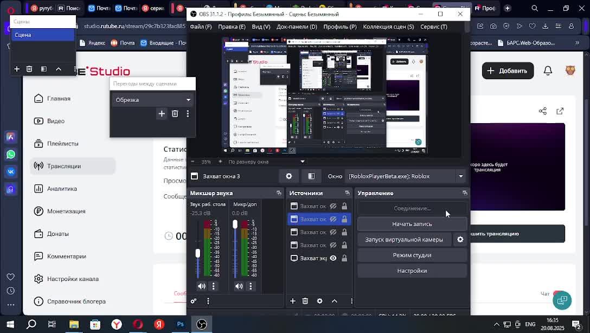Open the Правка (E) menu

232,27
